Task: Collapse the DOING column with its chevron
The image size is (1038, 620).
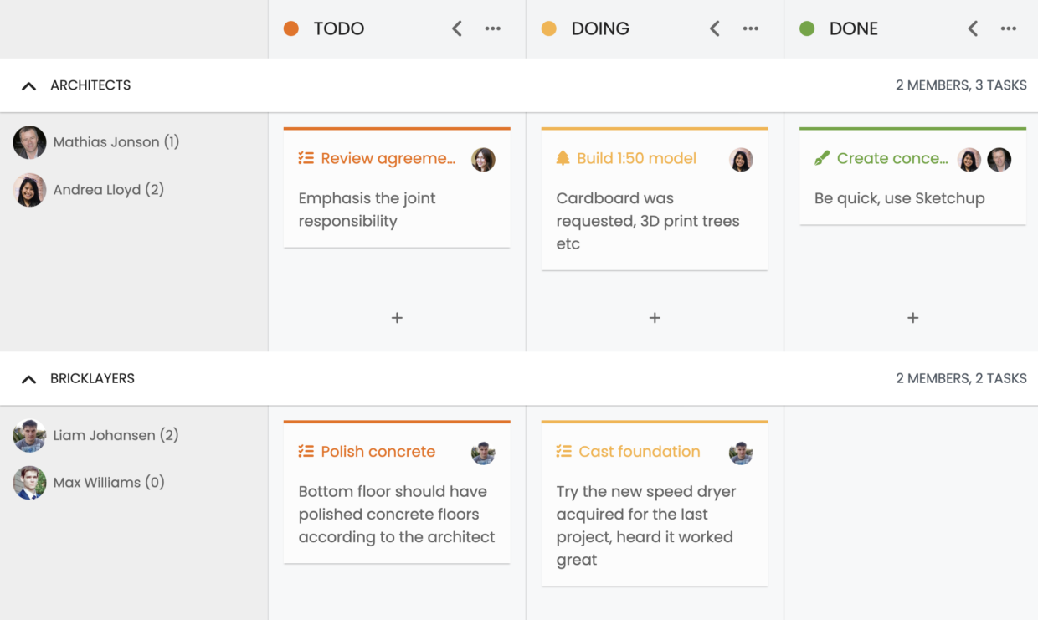Action: (715, 28)
